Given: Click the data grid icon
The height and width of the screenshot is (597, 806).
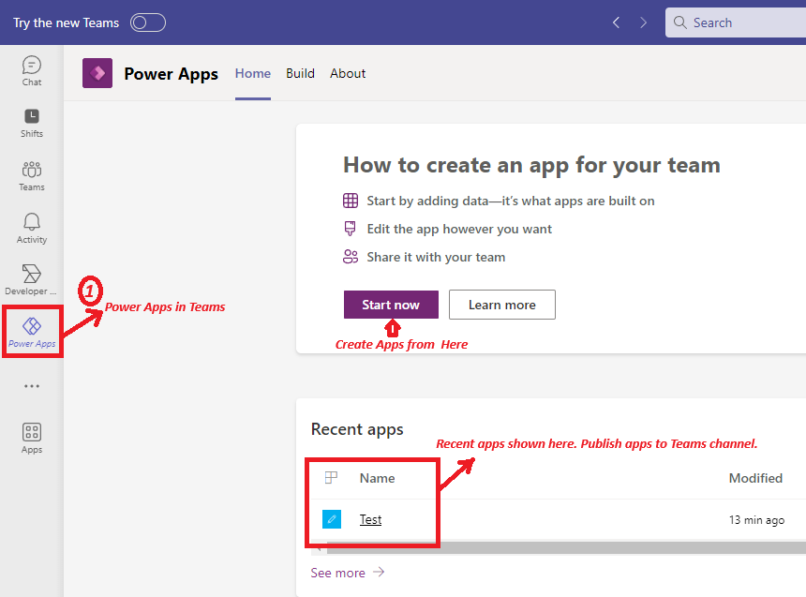Looking at the screenshot, I should coord(351,201).
